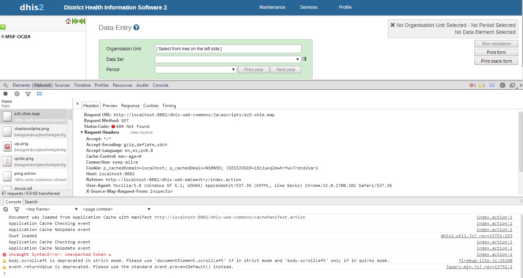Close the request details pane
The height and width of the screenshot is (278, 523).
click(77, 104)
